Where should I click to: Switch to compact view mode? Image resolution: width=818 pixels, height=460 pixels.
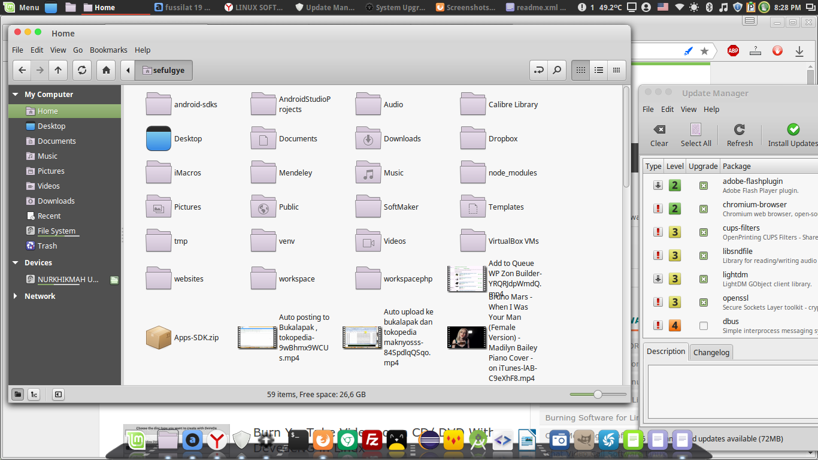616,70
